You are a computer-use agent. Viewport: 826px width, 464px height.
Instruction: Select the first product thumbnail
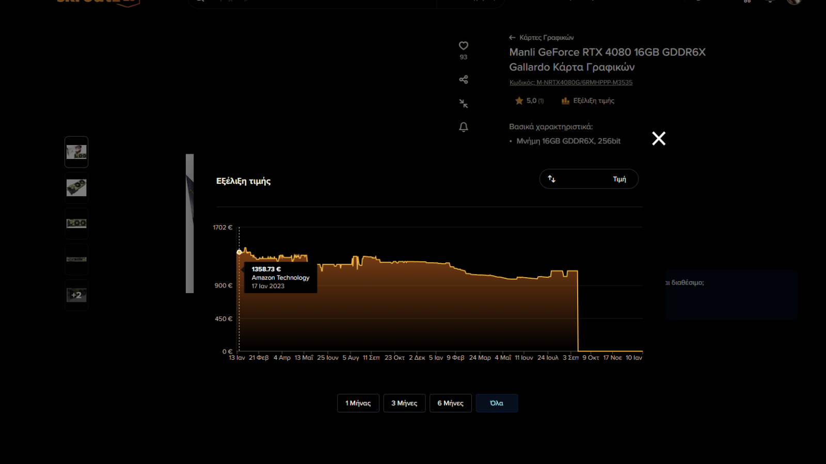coord(76,152)
